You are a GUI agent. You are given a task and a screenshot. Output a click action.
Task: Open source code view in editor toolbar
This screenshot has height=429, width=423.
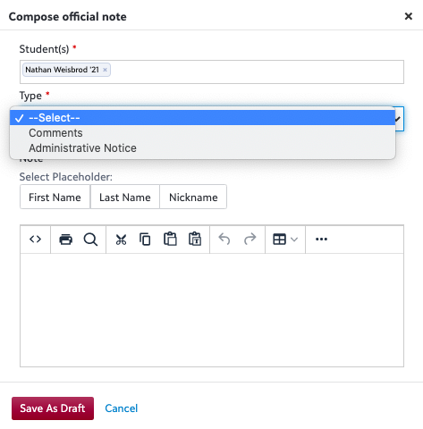tap(35, 240)
